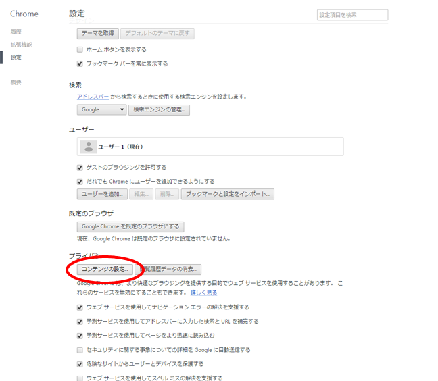Open 履歴 in the Chrome sidebar
This screenshot has height=381, width=438.
[16, 32]
